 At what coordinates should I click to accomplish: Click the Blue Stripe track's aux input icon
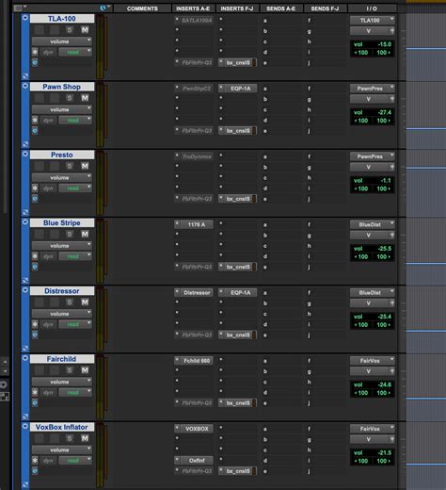25,221
